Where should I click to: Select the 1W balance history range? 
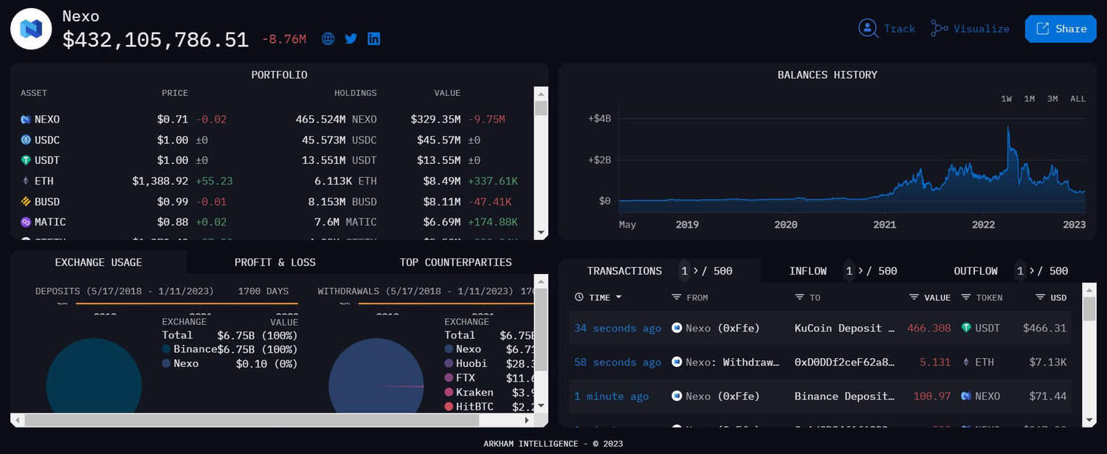tap(1006, 99)
